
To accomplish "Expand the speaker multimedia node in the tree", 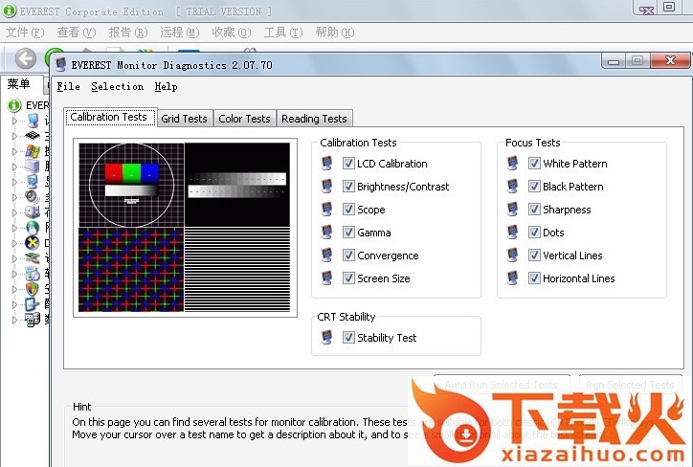I will 14,197.
